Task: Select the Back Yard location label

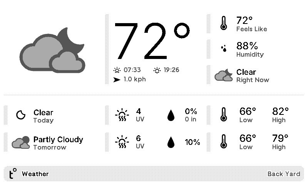Action: [x=284, y=174]
